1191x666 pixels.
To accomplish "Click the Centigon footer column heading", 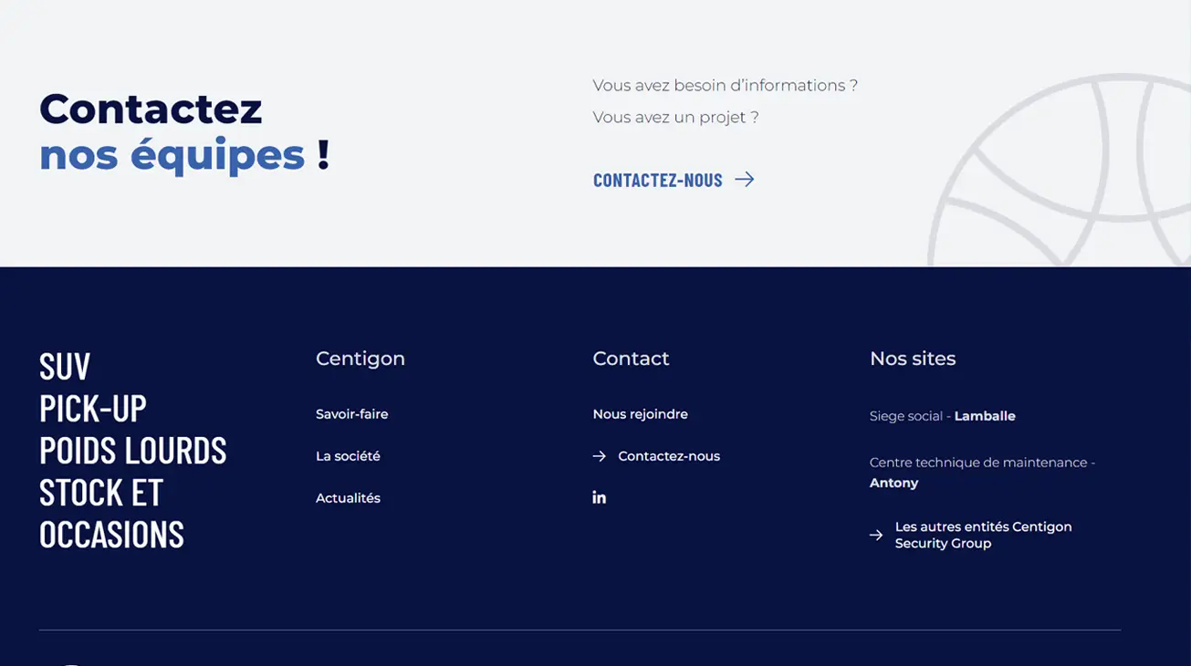I will coord(360,359).
